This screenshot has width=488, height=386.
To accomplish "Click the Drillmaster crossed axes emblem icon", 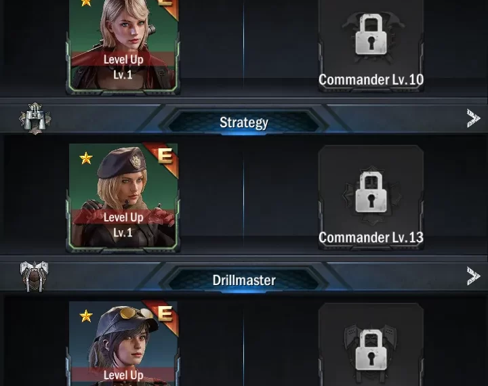I will click(x=35, y=276).
